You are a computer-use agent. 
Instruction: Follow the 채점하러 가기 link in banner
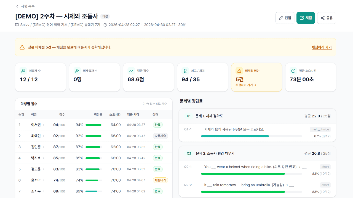pos(322,47)
